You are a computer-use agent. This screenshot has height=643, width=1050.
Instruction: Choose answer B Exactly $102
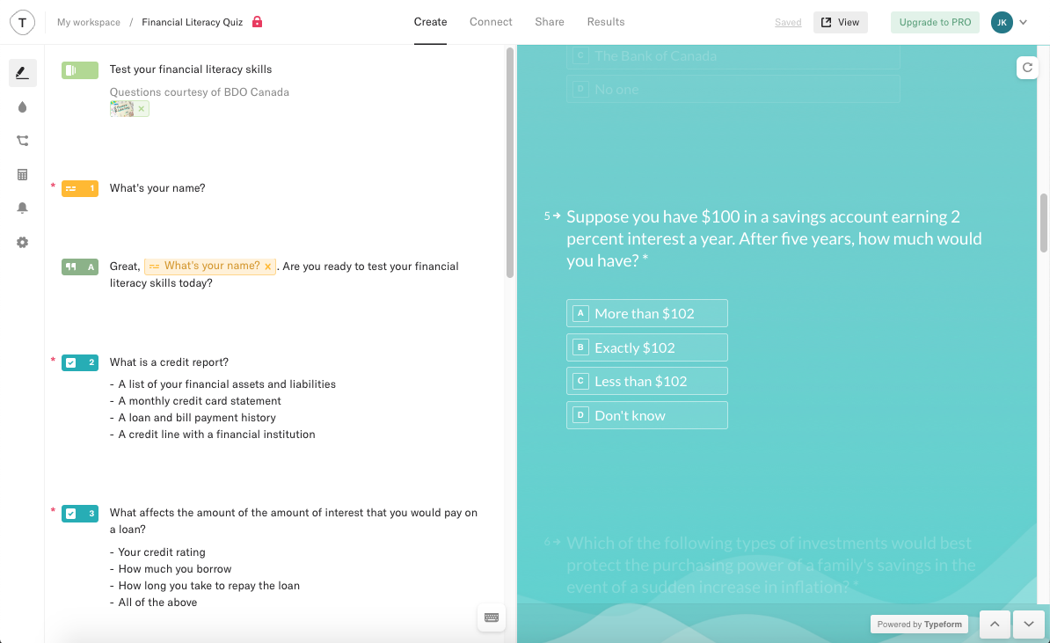point(647,347)
